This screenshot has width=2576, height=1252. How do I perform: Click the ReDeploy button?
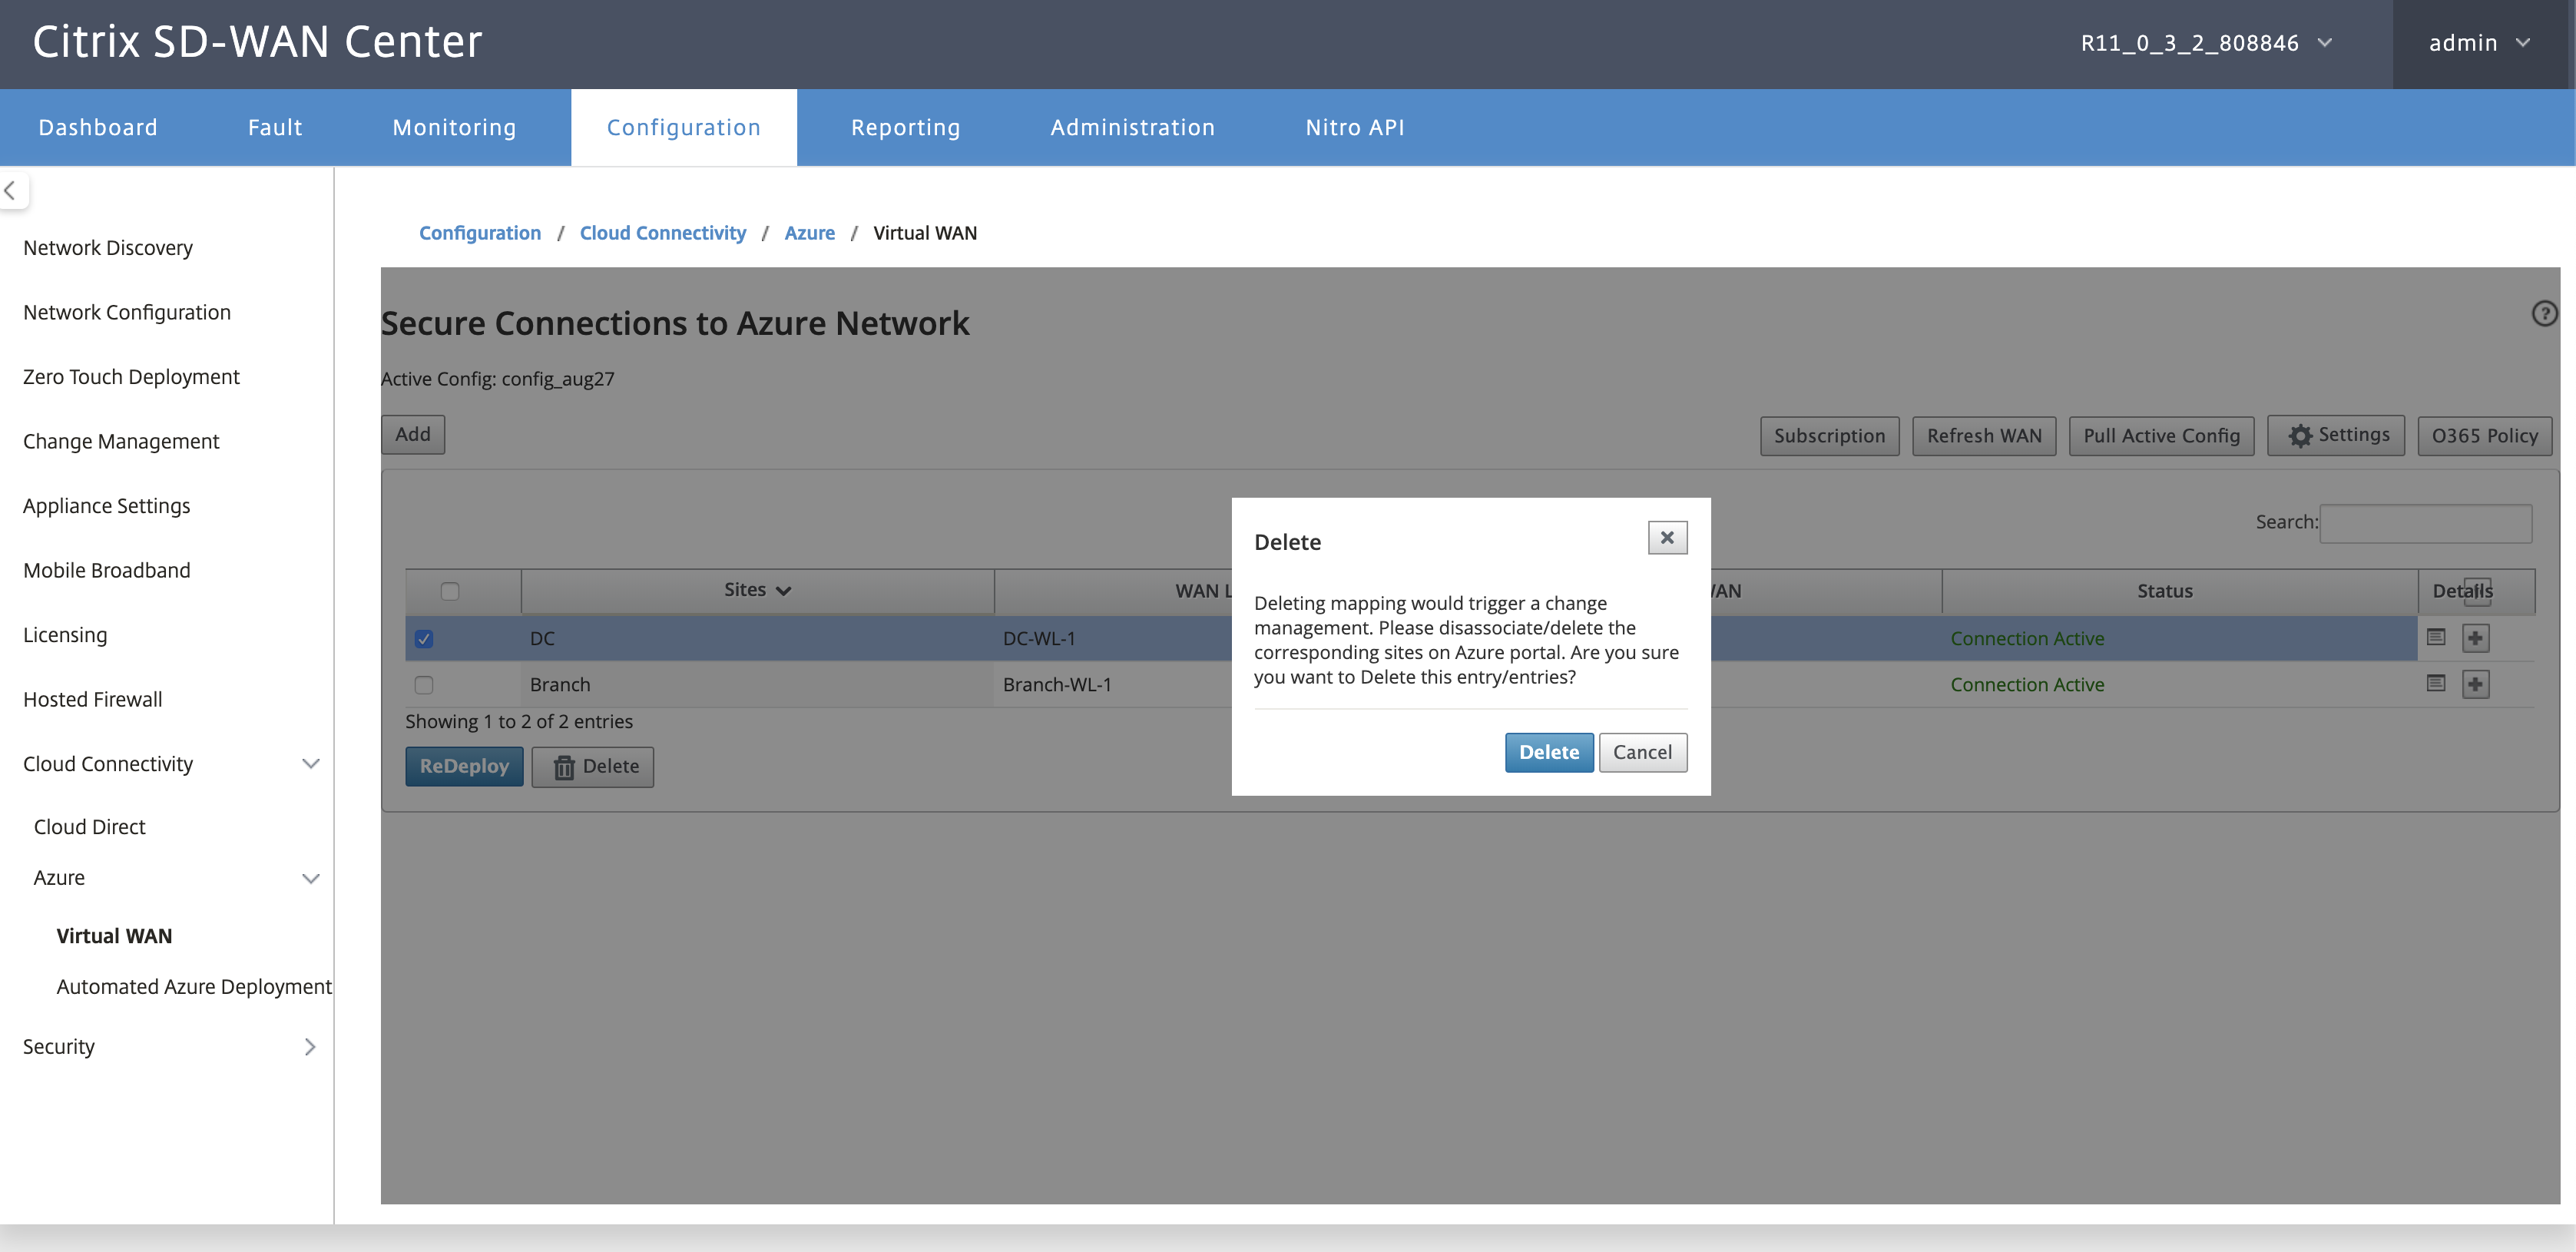[464, 767]
